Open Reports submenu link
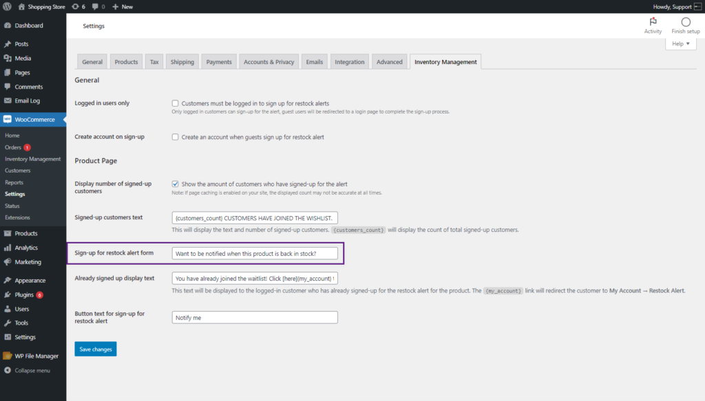Screen dimensions: 705x401 [14, 182]
